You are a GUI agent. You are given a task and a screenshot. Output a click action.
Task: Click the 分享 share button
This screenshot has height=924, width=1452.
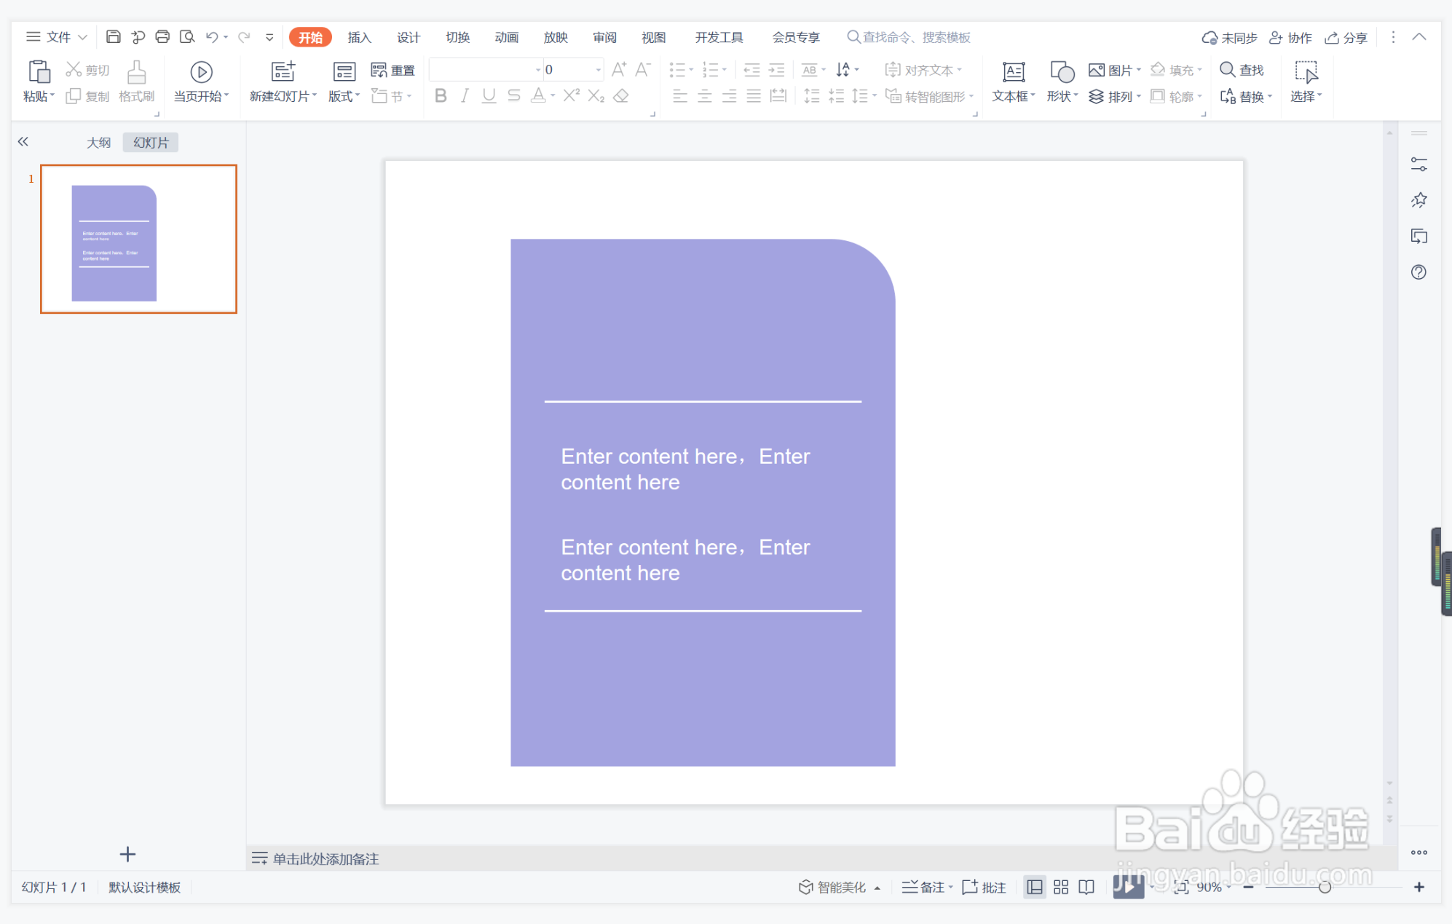point(1346,38)
